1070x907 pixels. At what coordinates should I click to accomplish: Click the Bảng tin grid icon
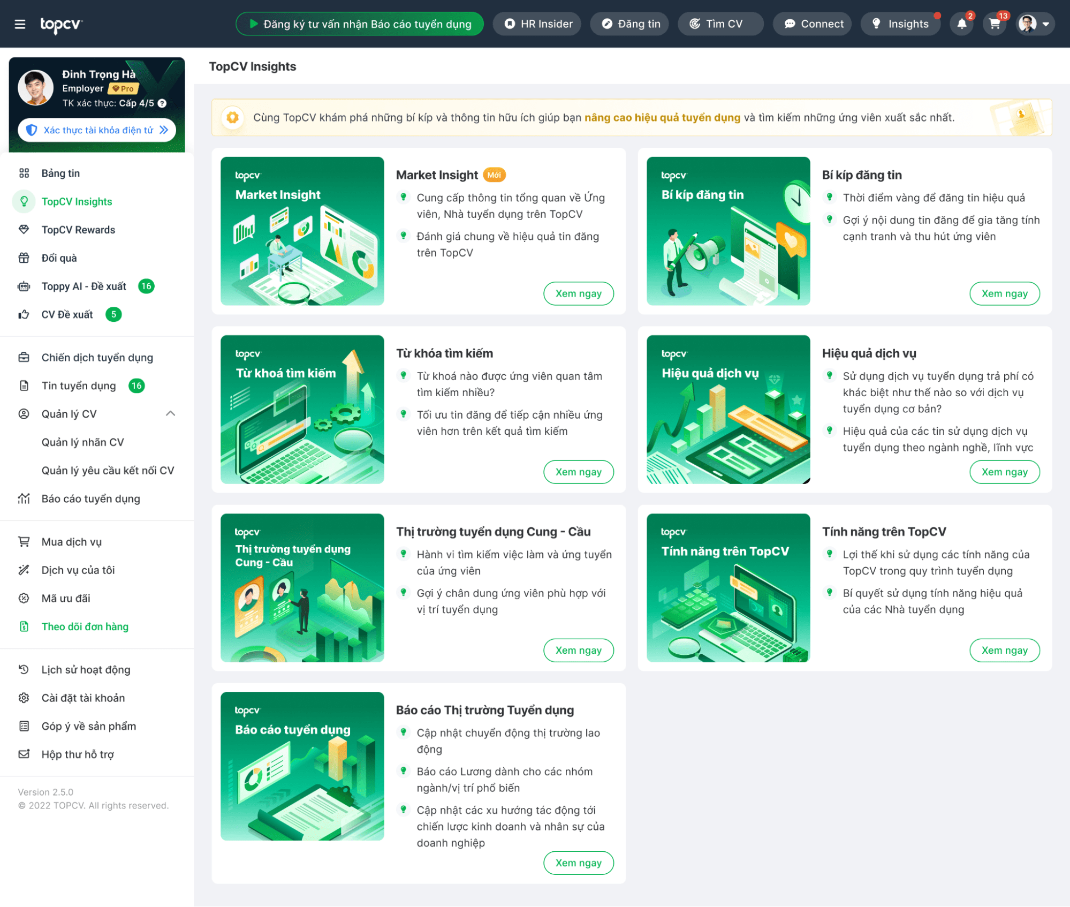click(x=24, y=173)
